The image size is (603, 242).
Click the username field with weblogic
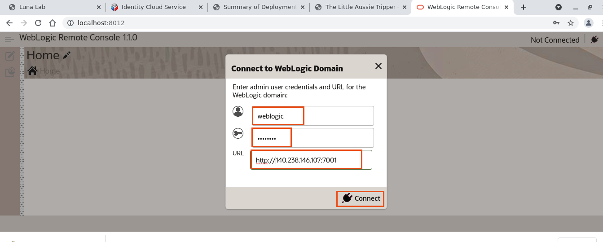click(313, 116)
